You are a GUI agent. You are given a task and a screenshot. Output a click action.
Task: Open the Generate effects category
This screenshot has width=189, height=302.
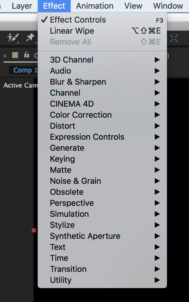click(67, 148)
